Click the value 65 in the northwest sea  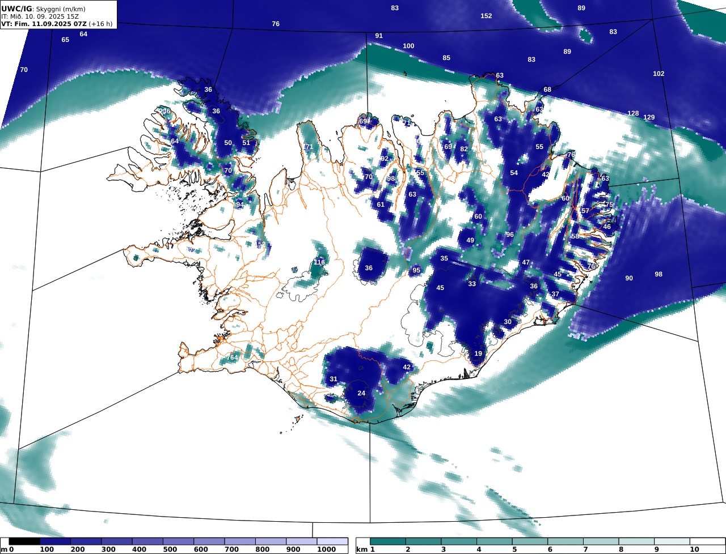[x=65, y=40]
